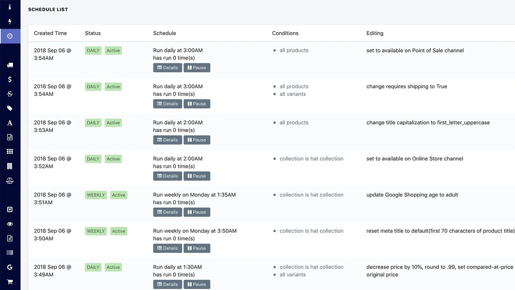Open the barcode tool in the sidebar

coord(10,253)
